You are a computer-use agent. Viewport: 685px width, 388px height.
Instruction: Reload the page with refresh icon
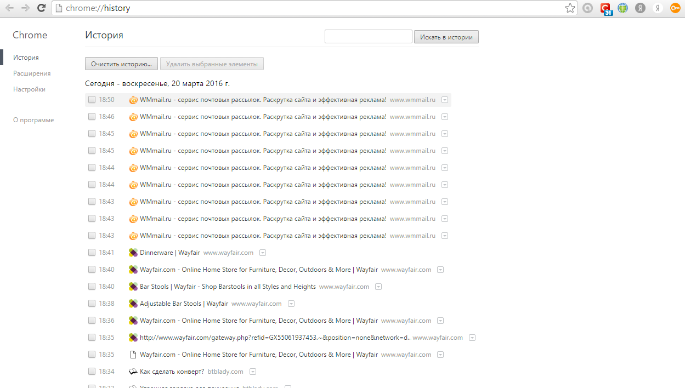pos(41,8)
